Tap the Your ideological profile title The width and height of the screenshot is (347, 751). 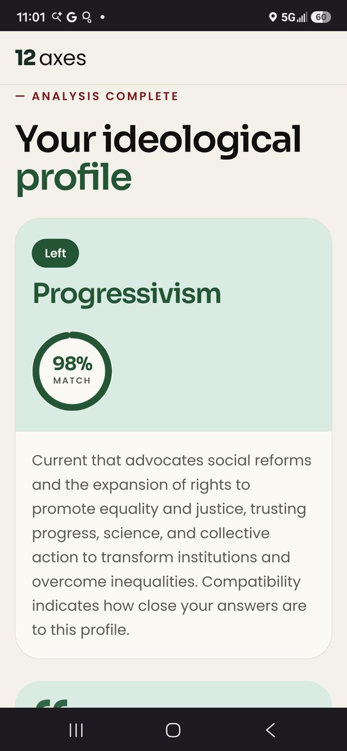pyautogui.click(x=158, y=158)
